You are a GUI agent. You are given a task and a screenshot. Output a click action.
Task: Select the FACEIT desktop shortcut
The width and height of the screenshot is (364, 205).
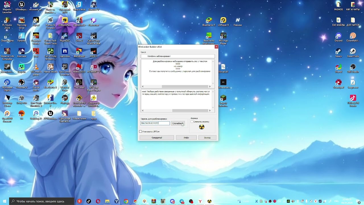point(94,53)
